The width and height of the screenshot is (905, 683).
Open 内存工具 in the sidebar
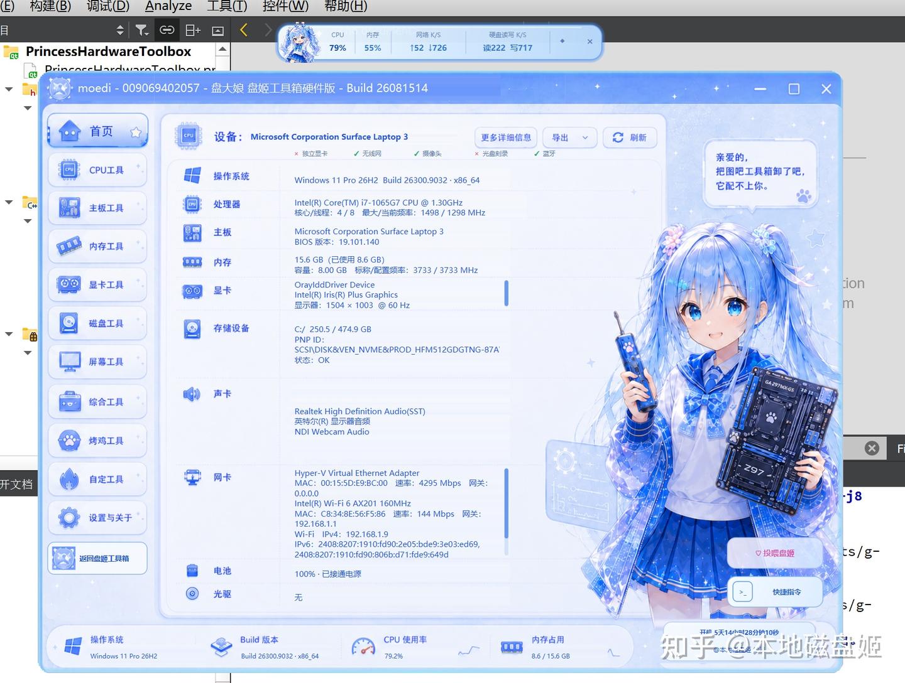click(97, 246)
